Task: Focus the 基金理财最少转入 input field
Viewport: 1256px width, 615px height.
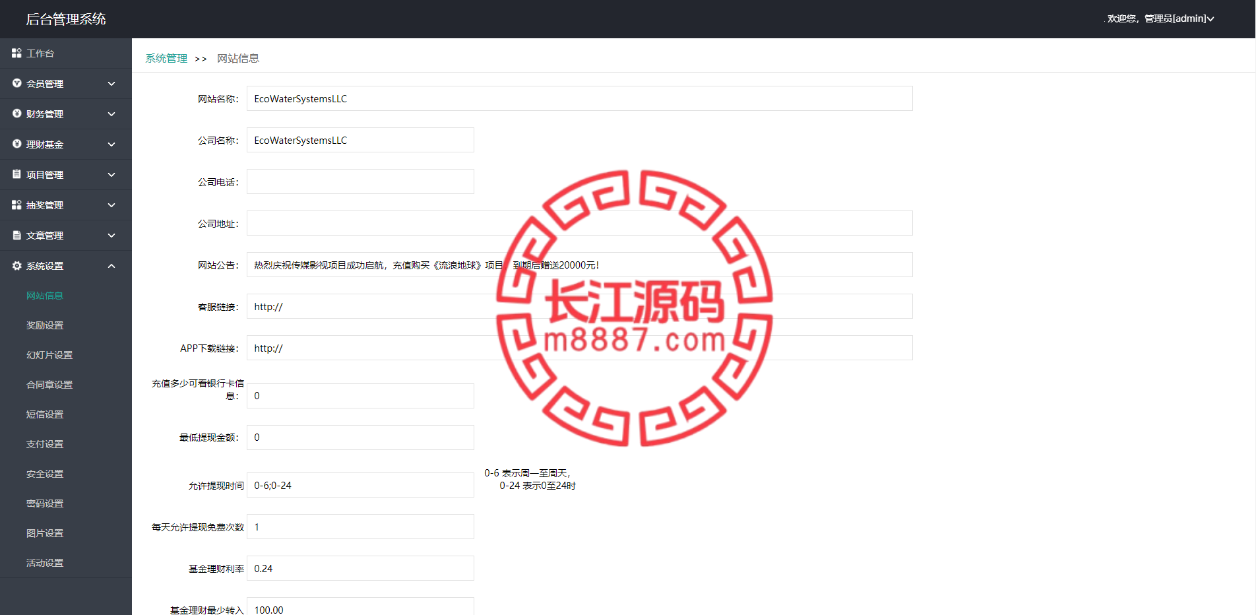Action: (360, 606)
